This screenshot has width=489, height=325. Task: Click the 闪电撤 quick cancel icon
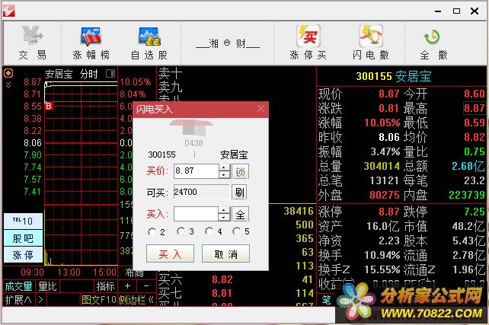click(370, 43)
